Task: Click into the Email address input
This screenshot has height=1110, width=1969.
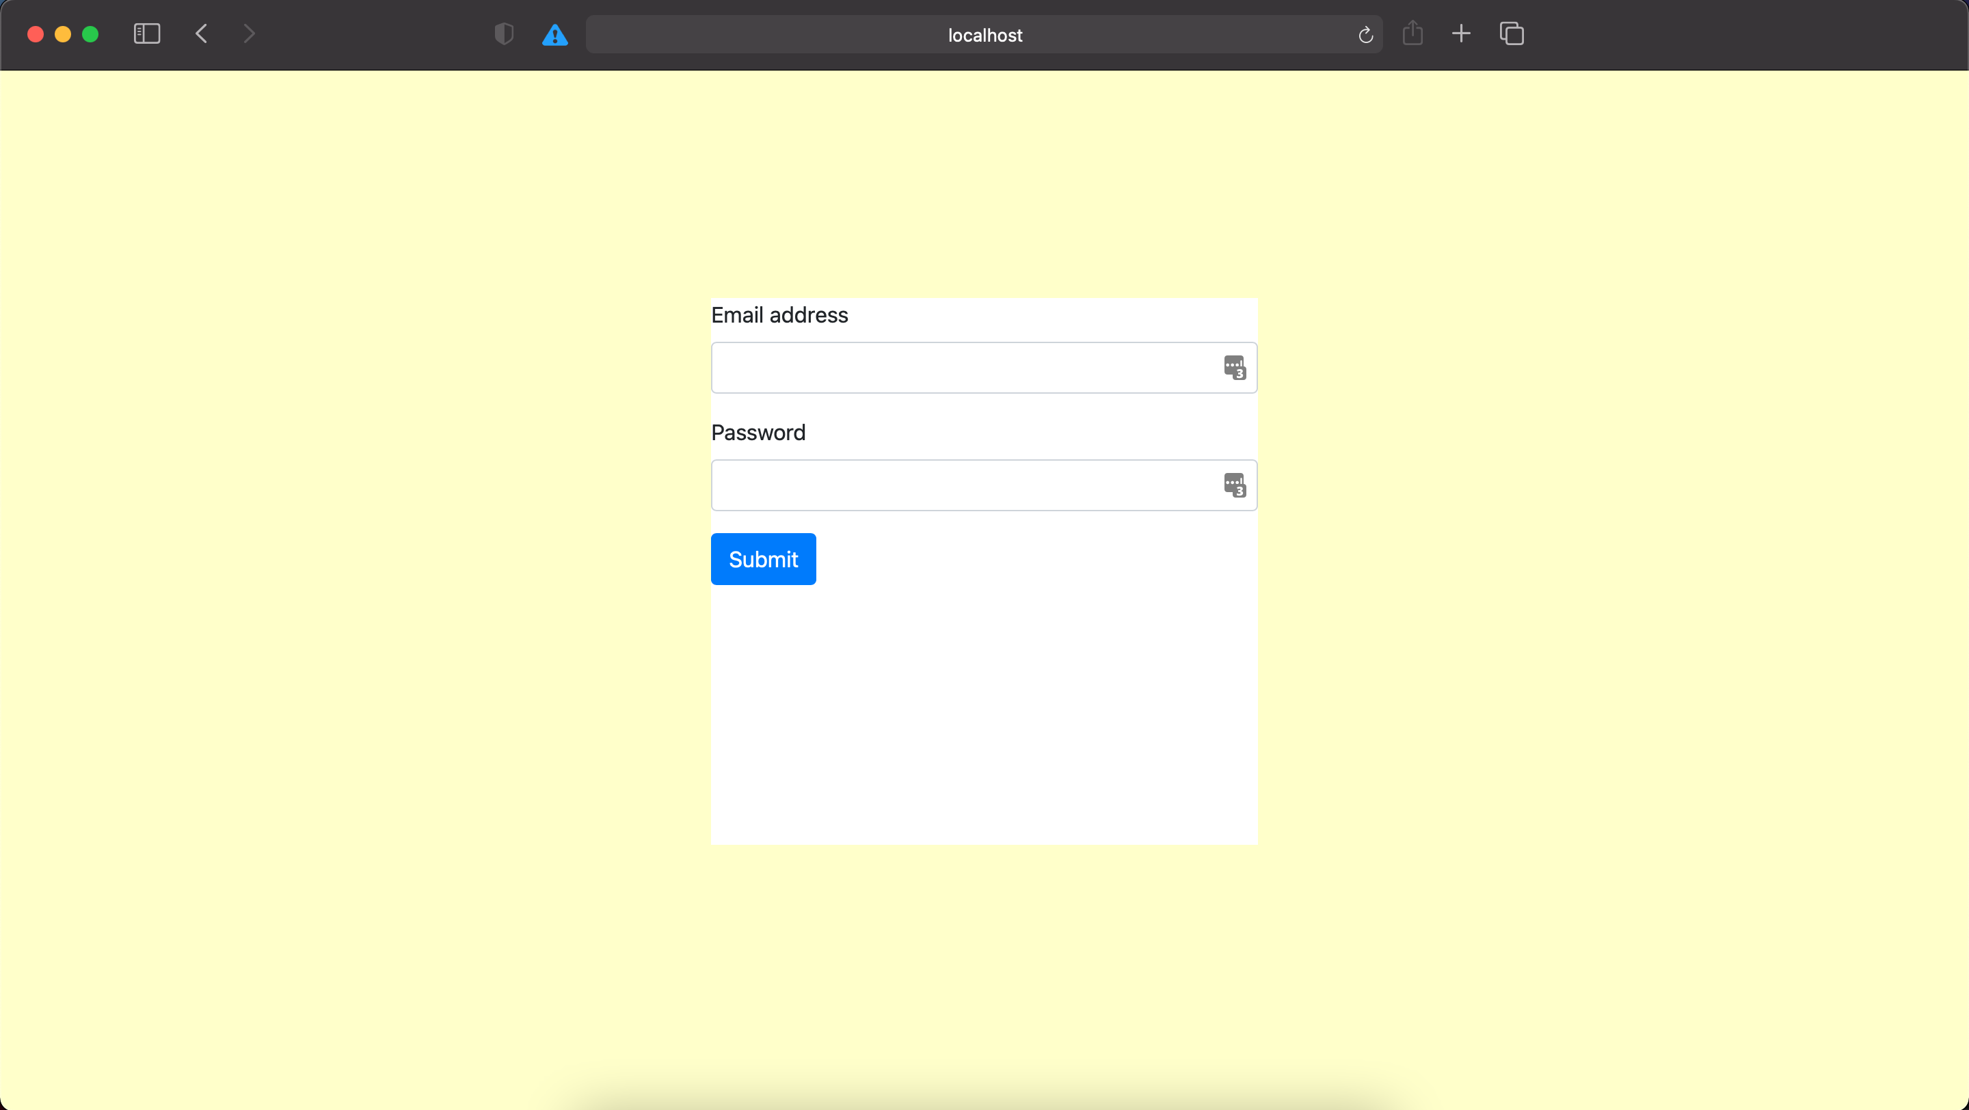Action: 984,368
